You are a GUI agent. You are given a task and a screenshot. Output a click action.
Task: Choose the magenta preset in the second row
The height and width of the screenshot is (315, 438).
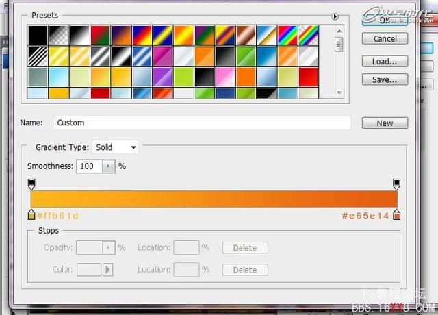[163, 56]
